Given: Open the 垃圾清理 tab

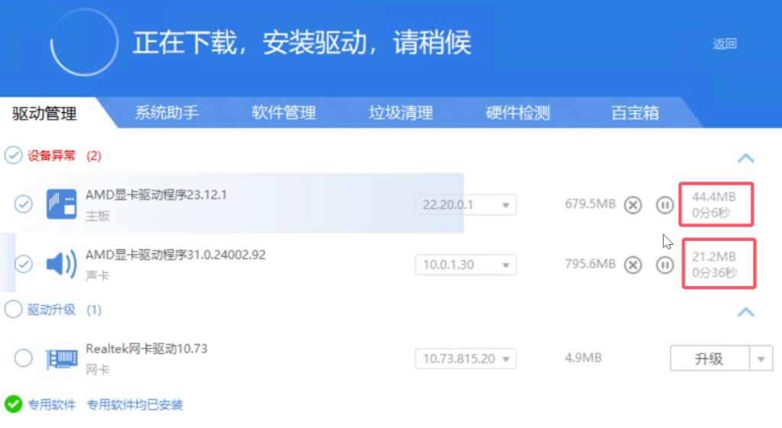Looking at the screenshot, I should tap(401, 113).
